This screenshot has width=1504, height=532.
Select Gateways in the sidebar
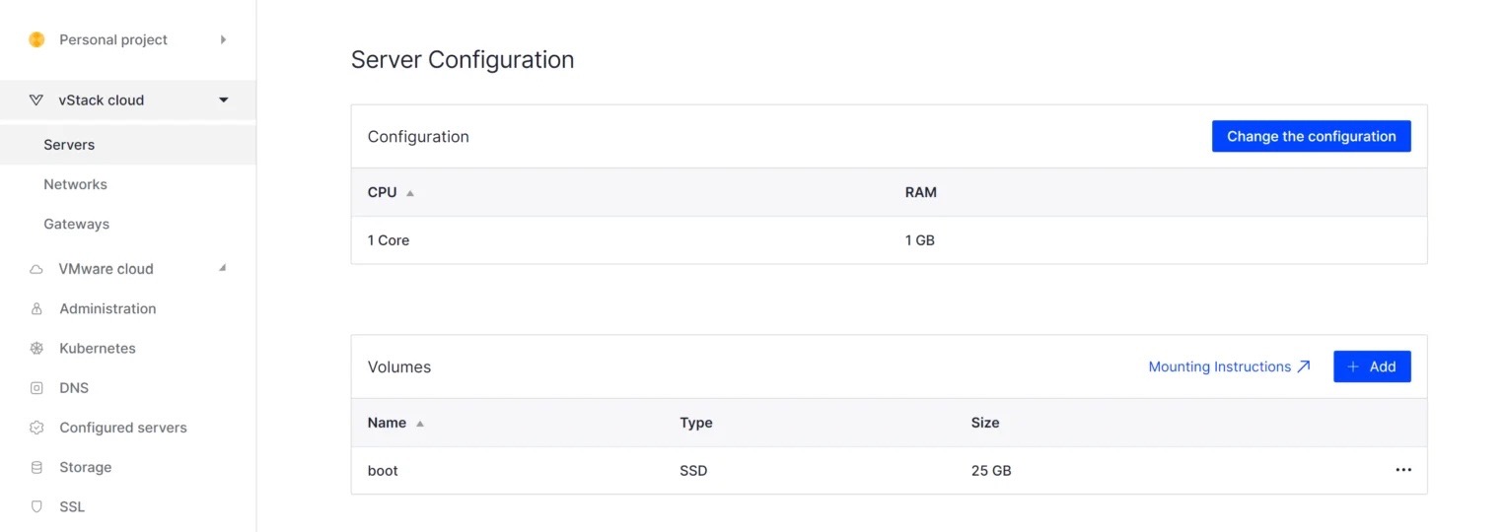point(76,225)
